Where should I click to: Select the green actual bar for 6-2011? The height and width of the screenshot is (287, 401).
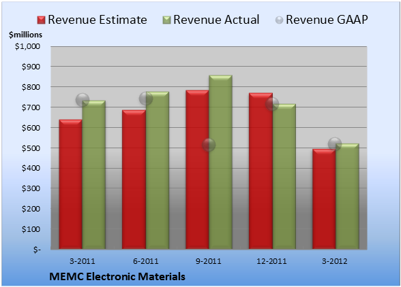pyautogui.click(x=158, y=170)
